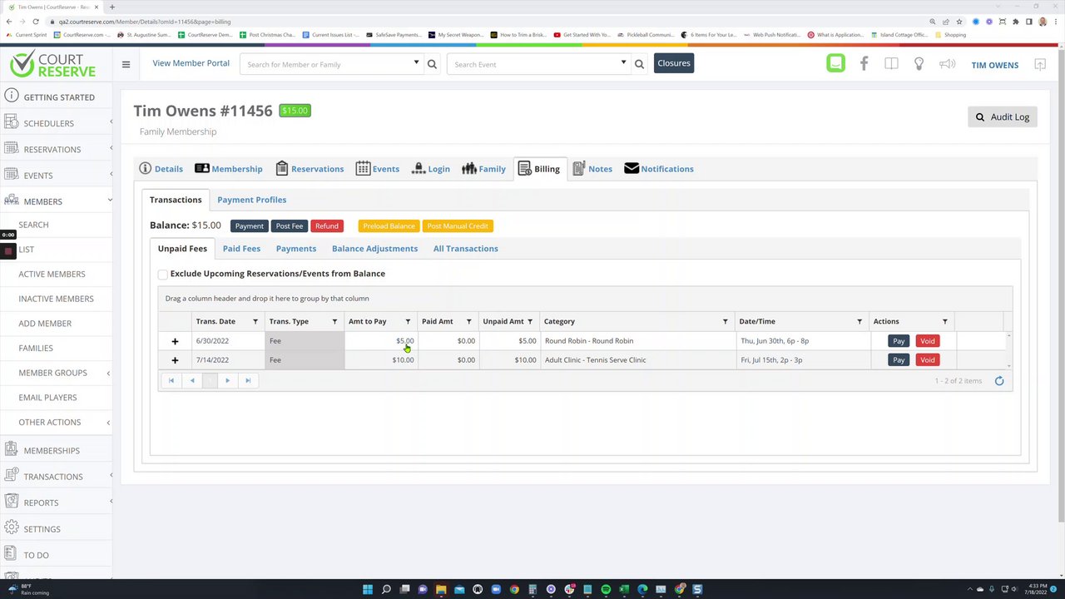The image size is (1065, 599).
Task: Click the Events calendar sidebar icon
Action: [x=11, y=175]
